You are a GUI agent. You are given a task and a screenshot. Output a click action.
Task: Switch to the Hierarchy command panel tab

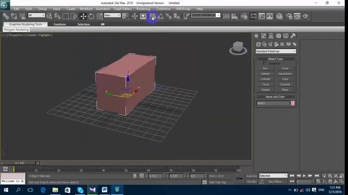271,36
